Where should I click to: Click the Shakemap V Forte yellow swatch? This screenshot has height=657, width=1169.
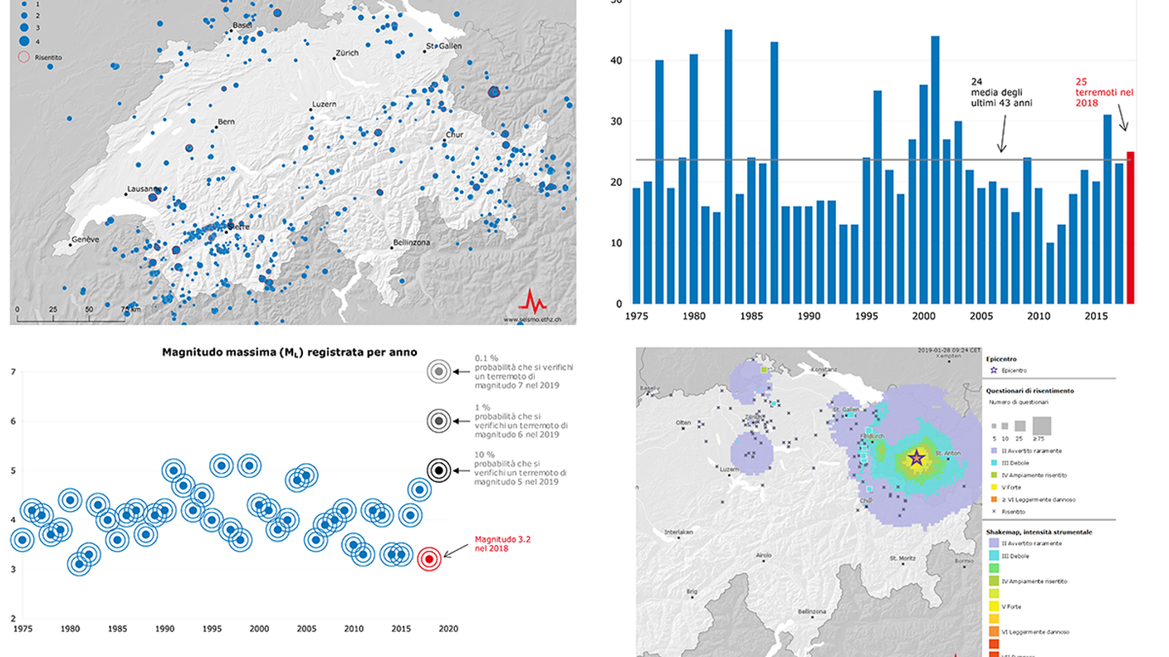point(993,606)
